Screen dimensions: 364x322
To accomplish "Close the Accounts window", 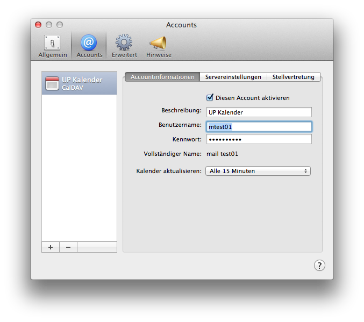I will [x=38, y=25].
